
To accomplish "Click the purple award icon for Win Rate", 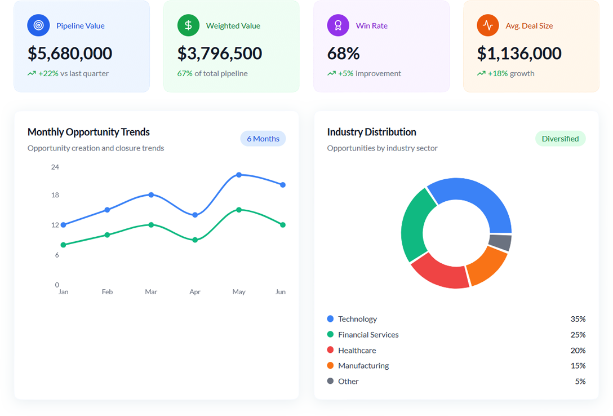I will 338,25.
